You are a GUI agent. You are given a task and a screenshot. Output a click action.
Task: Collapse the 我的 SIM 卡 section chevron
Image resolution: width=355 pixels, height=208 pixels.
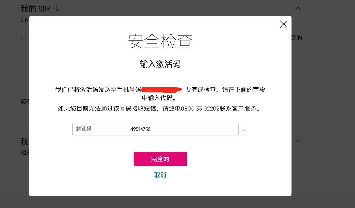click(298, 8)
